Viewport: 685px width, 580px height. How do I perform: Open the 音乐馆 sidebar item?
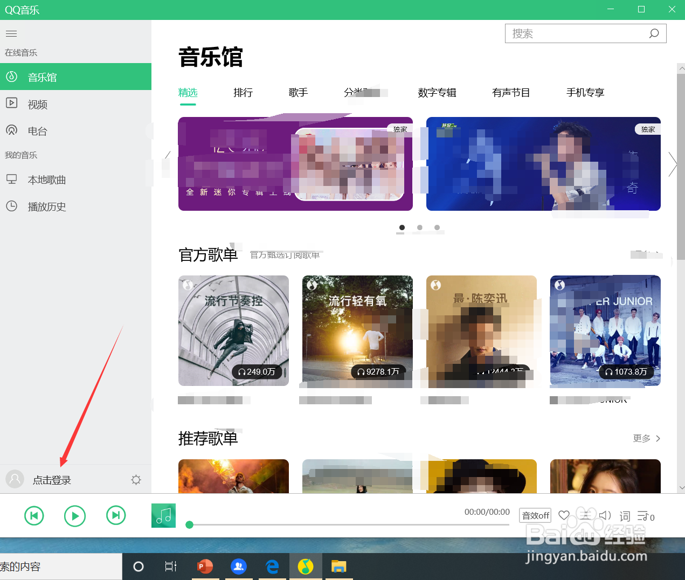pos(75,77)
